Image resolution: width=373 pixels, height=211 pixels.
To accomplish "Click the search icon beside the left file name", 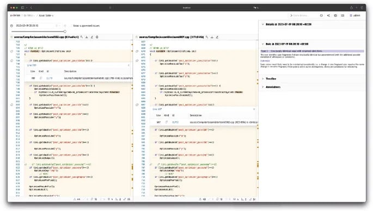I will pos(82,37).
